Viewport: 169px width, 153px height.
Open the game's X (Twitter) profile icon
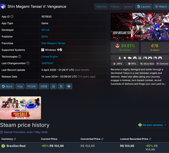pyautogui.click(x=61, y=86)
